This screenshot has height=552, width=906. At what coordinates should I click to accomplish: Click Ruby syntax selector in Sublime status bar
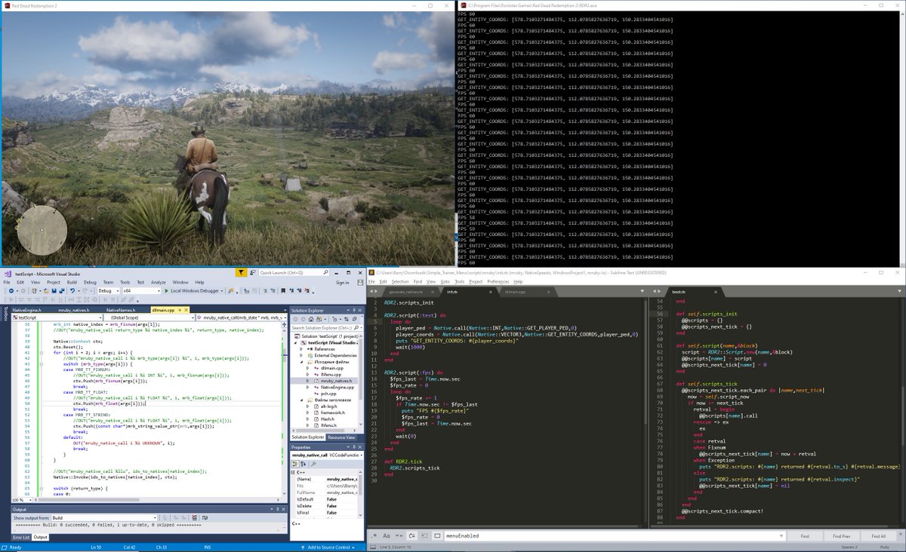tap(886, 547)
